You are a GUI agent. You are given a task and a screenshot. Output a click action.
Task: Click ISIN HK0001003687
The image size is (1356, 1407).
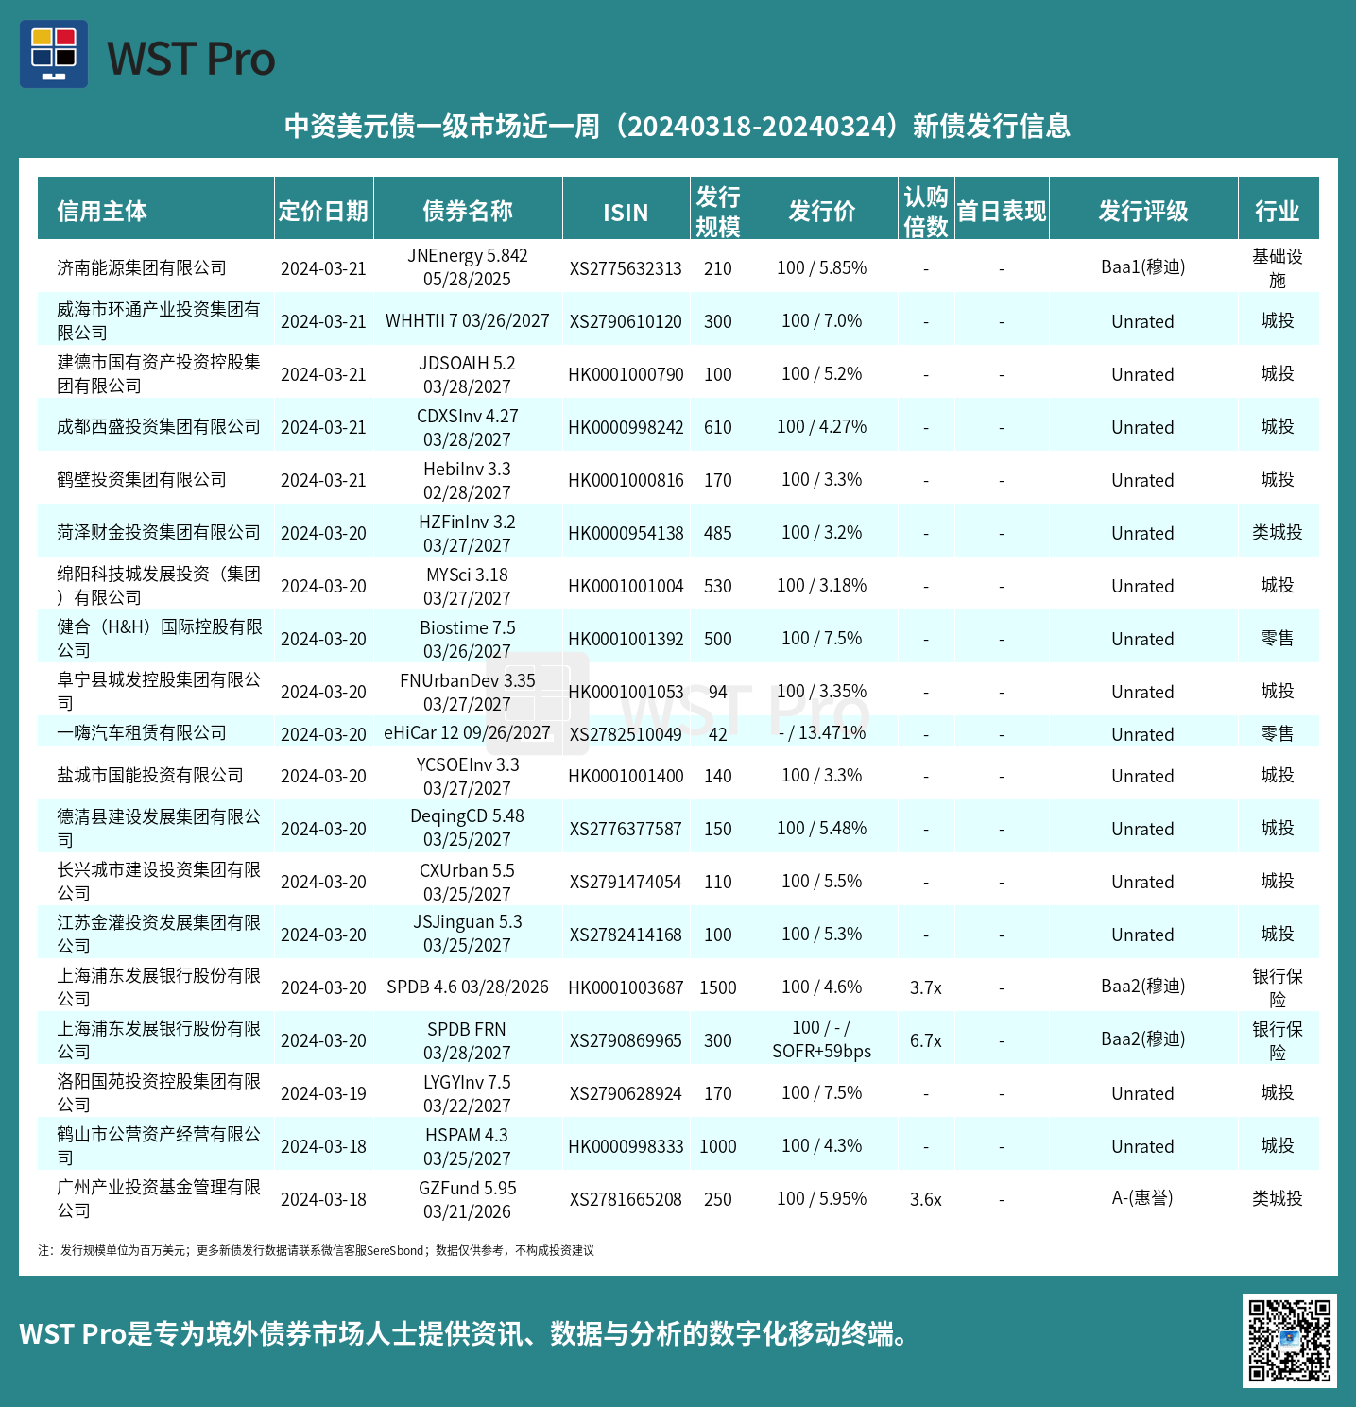coord(626,987)
